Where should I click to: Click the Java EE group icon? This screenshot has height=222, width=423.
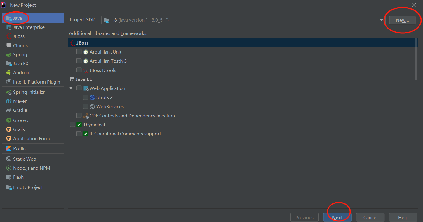[x=72, y=79]
